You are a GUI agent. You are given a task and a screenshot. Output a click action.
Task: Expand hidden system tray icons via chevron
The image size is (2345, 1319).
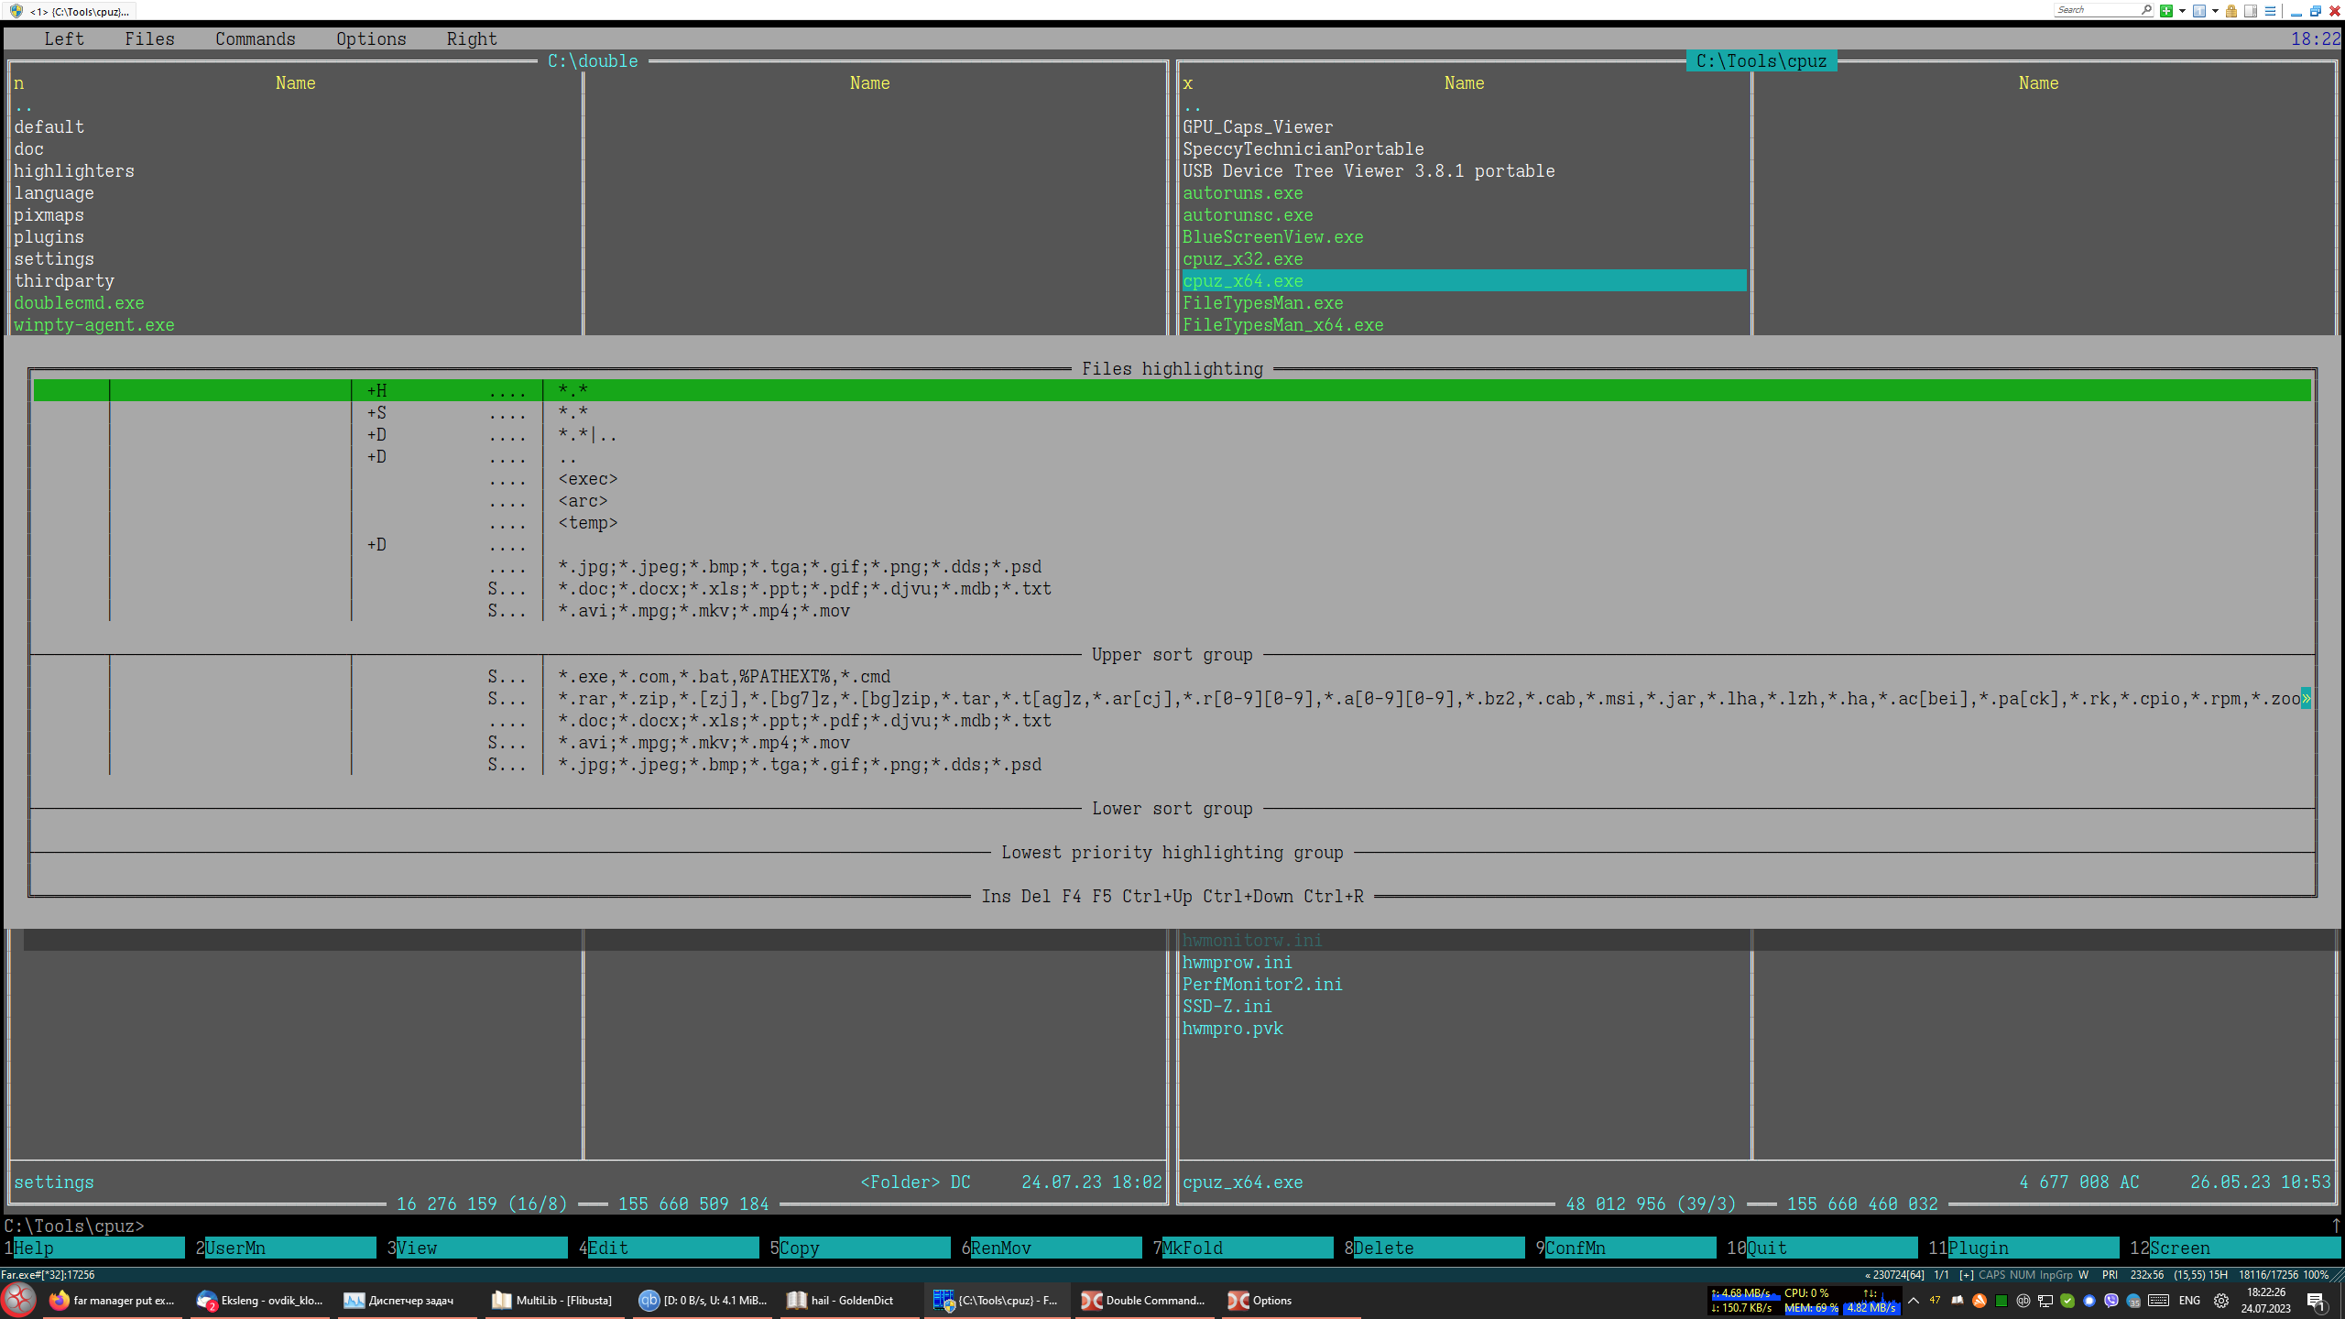[1914, 1300]
